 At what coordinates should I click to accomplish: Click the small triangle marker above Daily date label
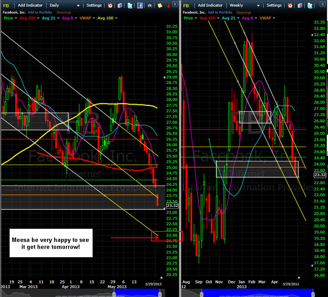(x=161, y=277)
